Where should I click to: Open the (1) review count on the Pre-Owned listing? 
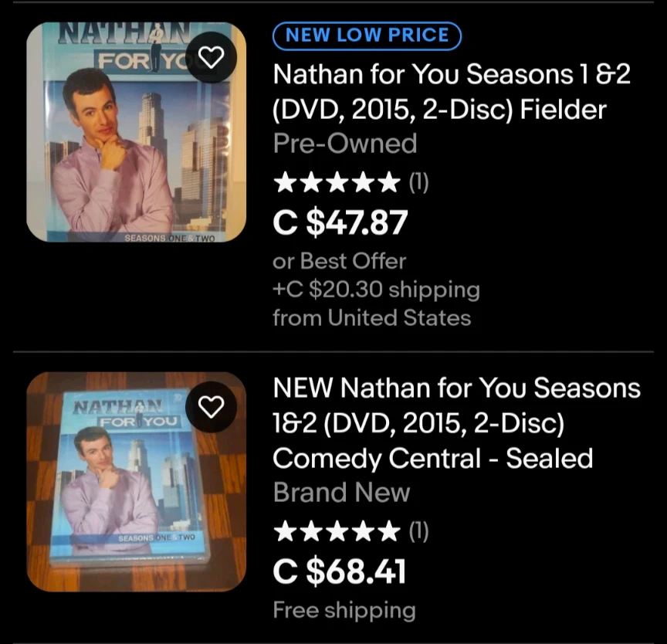click(x=418, y=183)
